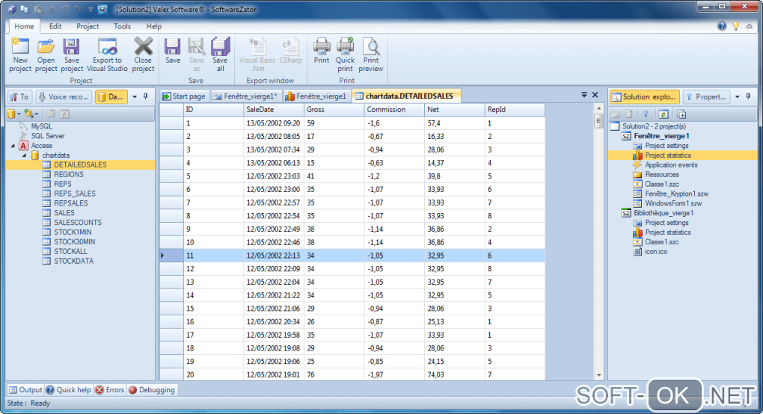Export to Visual Studio

click(x=107, y=55)
